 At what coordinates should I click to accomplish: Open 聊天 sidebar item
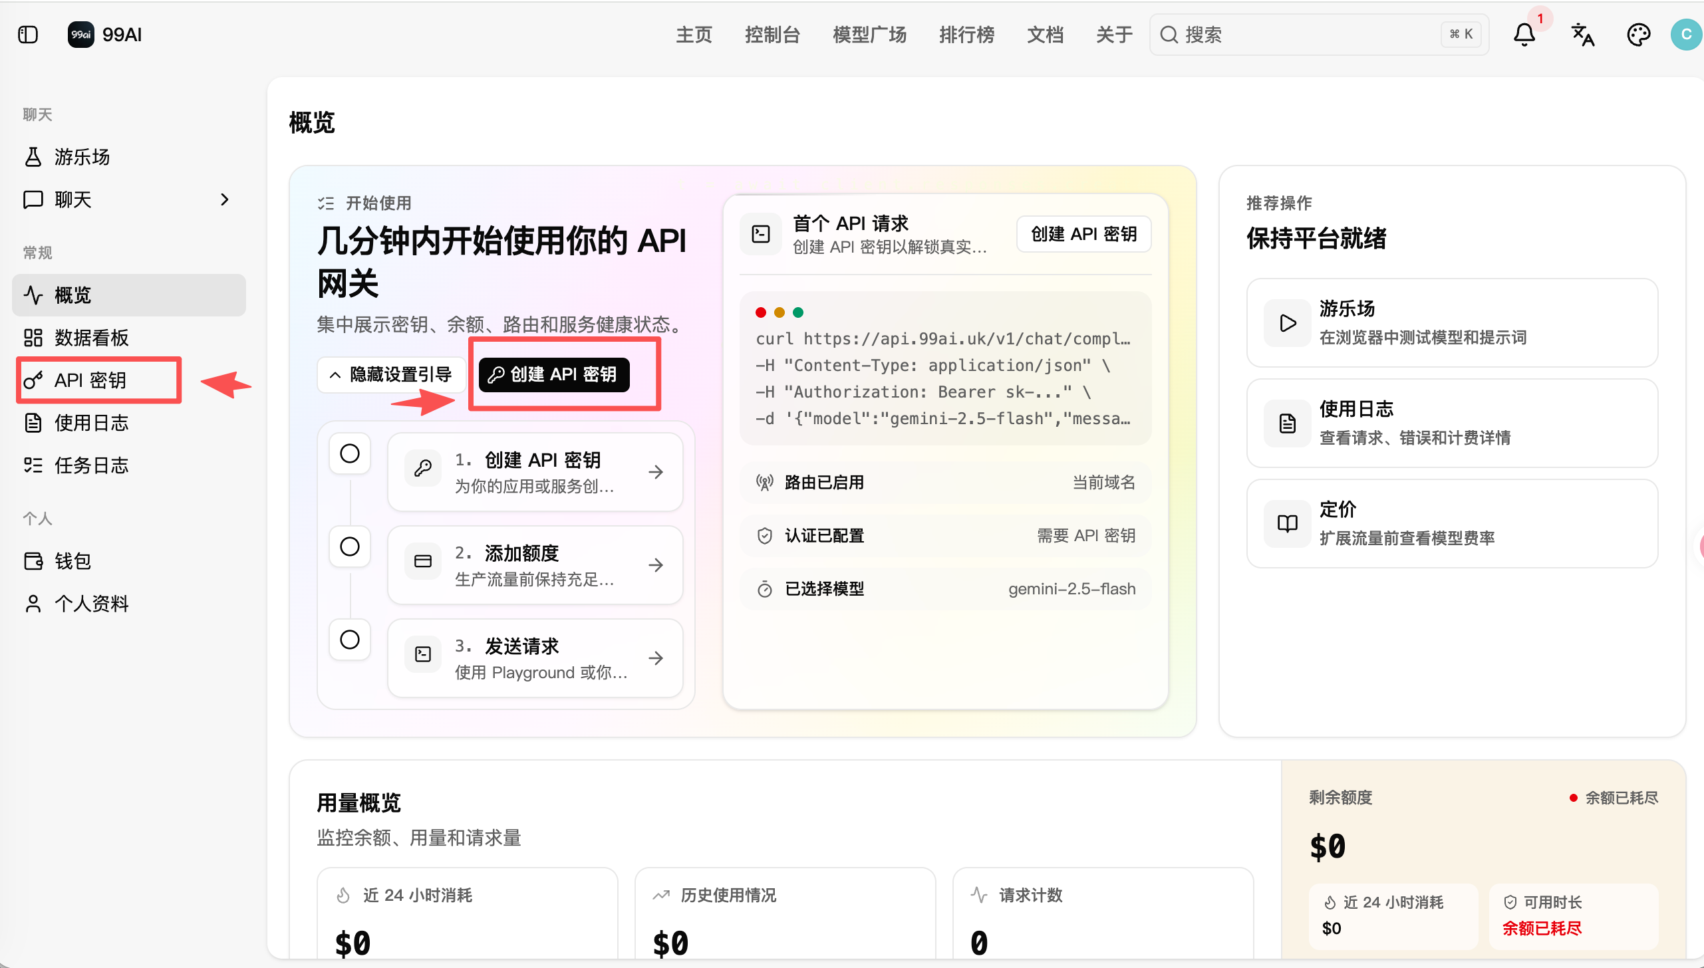(129, 199)
